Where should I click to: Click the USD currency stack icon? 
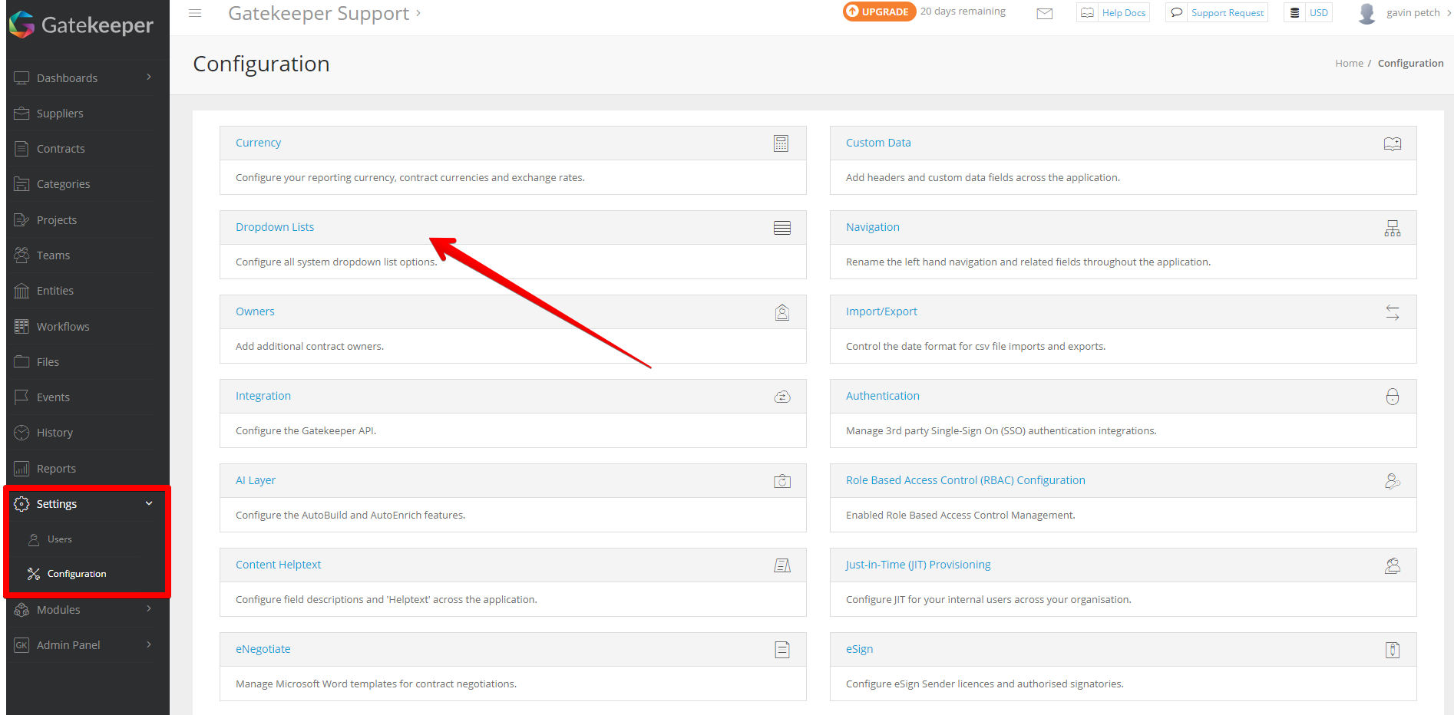tap(1294, 13)
